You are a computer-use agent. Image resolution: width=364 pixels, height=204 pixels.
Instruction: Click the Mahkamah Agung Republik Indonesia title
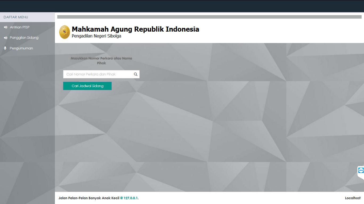click(x=135, y=29)
